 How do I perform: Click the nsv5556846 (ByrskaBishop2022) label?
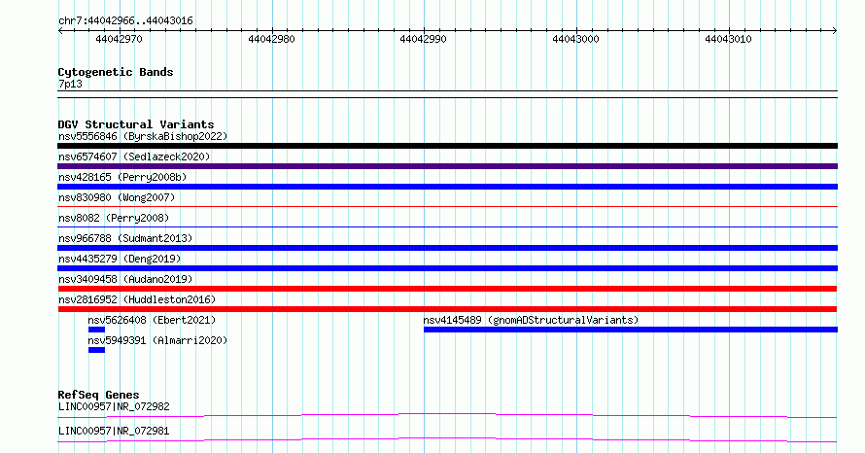143,136
